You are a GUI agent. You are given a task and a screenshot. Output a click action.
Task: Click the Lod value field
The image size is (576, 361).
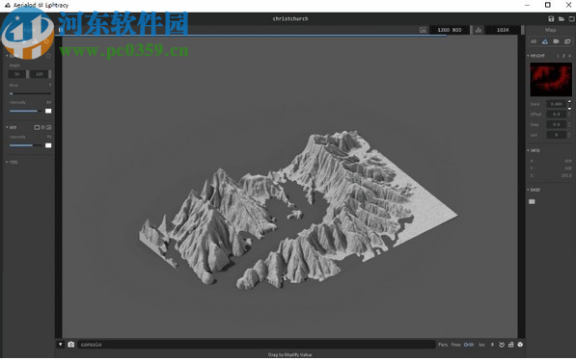point(556,135)
